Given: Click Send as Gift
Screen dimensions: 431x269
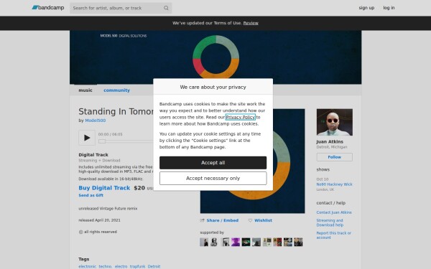Looking at the screenshot, I should [91, 195].
